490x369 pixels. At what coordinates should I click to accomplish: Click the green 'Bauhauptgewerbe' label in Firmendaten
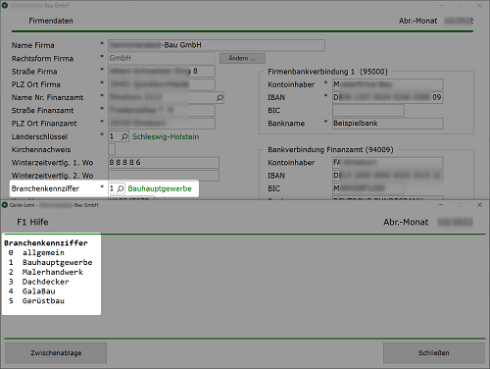(x=160, y=188)
